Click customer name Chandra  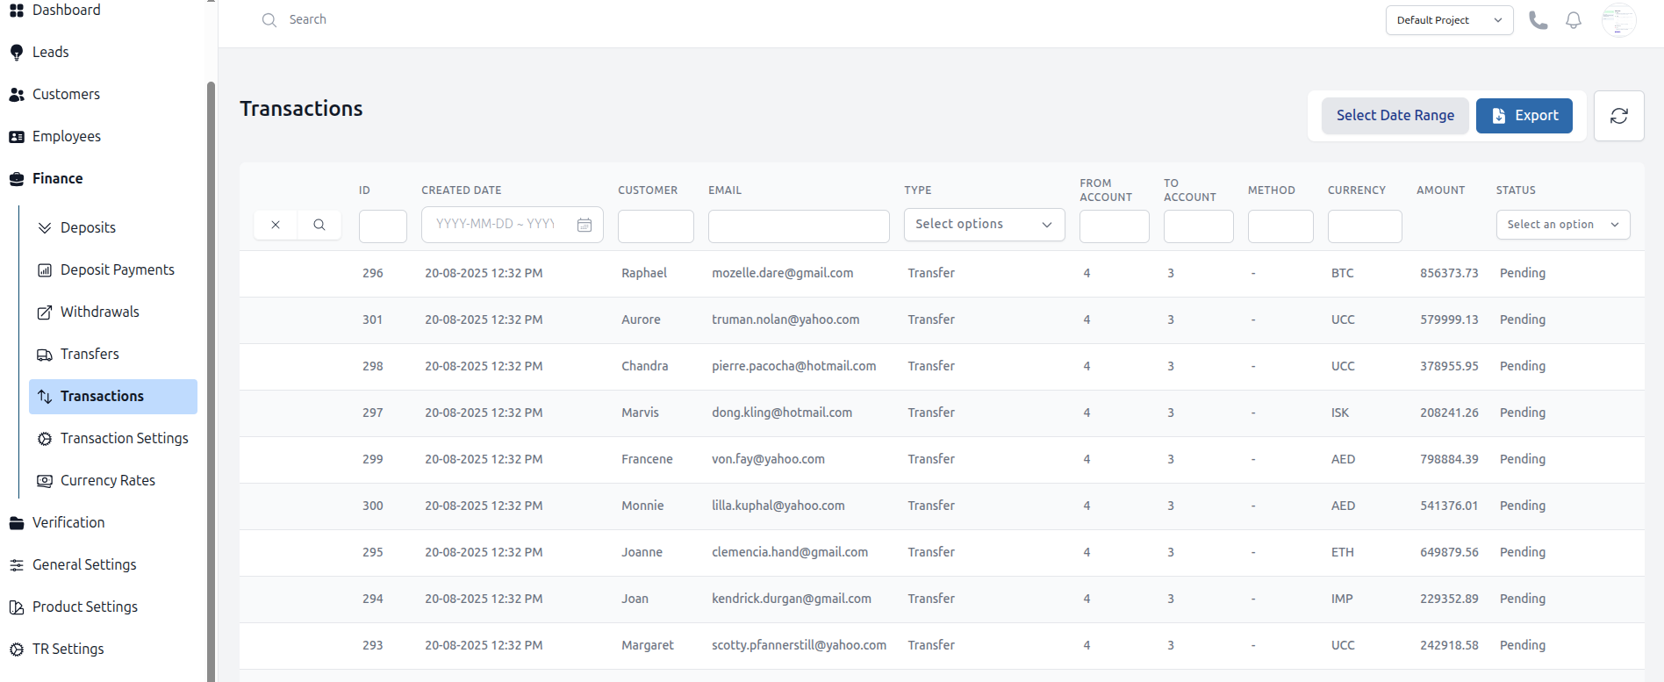[644, 367]
